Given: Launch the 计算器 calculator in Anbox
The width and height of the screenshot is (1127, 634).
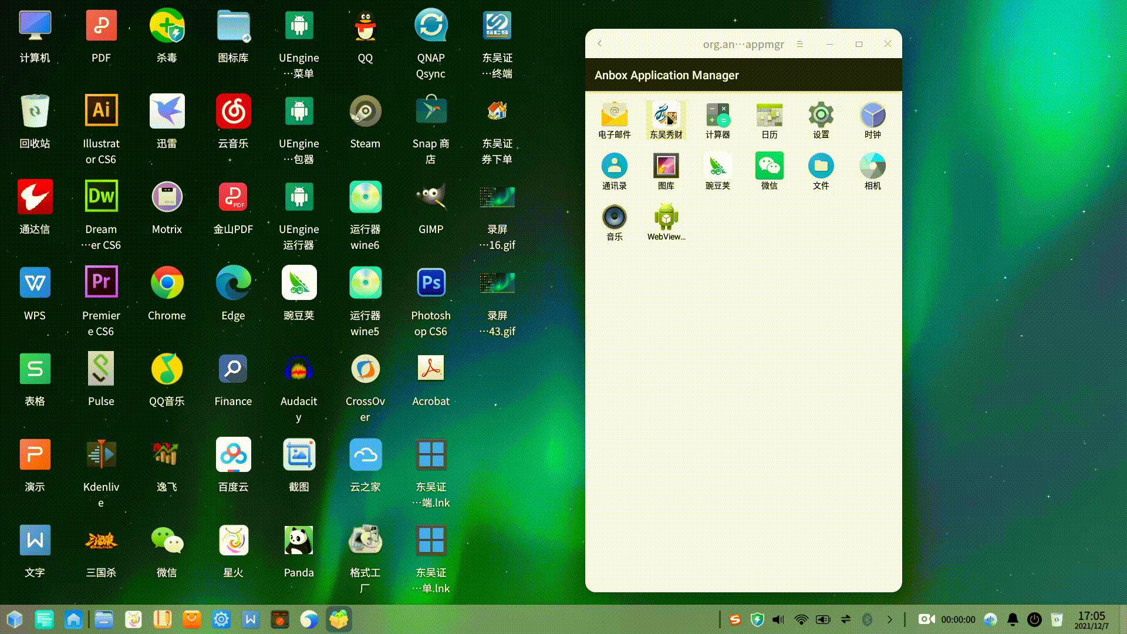Looking at the screenshot, I should 717,117.
